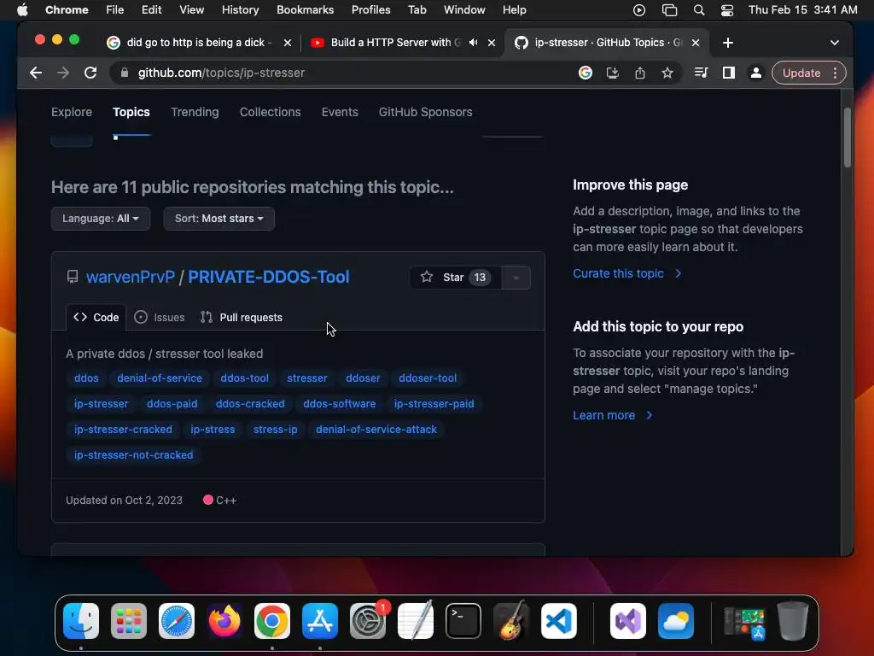Open Control Center in menu bar

pos(727,10)
